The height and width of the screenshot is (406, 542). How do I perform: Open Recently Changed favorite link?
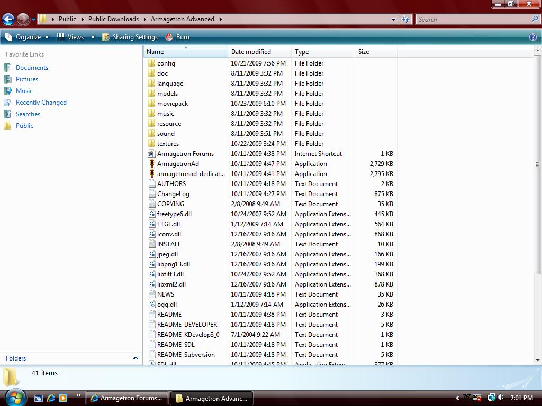tap(41, 103)
